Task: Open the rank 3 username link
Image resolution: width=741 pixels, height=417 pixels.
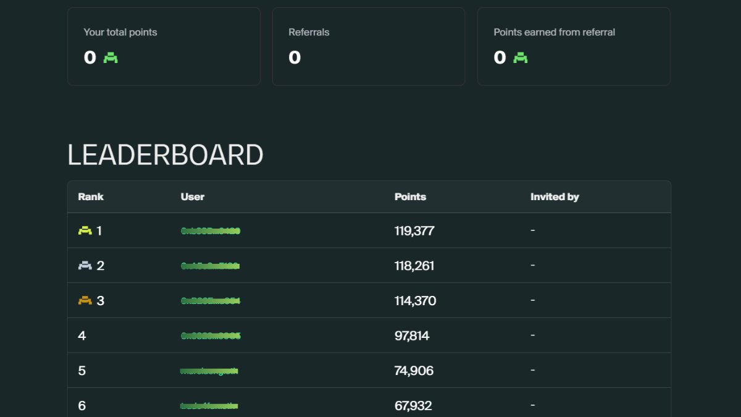Action: (x=210, y=301)
